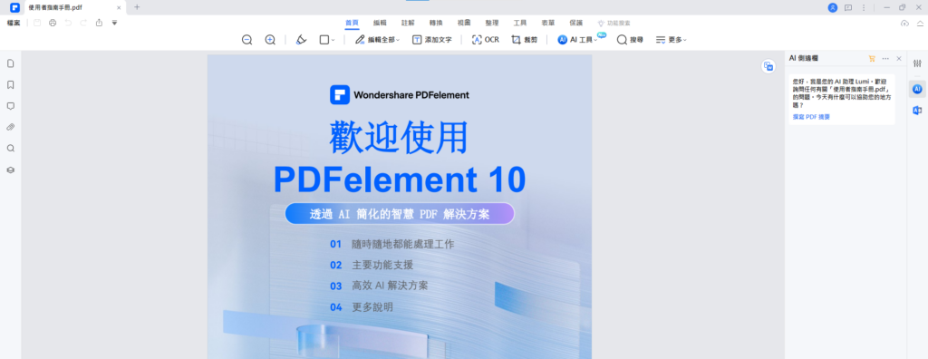Click the undo arrow icon
This screenshot has width=928, height=359.
click(68, 23)
